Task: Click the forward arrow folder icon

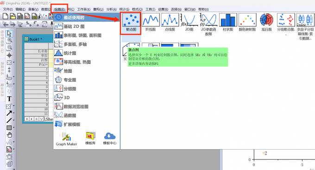Action: pos(13,25)
